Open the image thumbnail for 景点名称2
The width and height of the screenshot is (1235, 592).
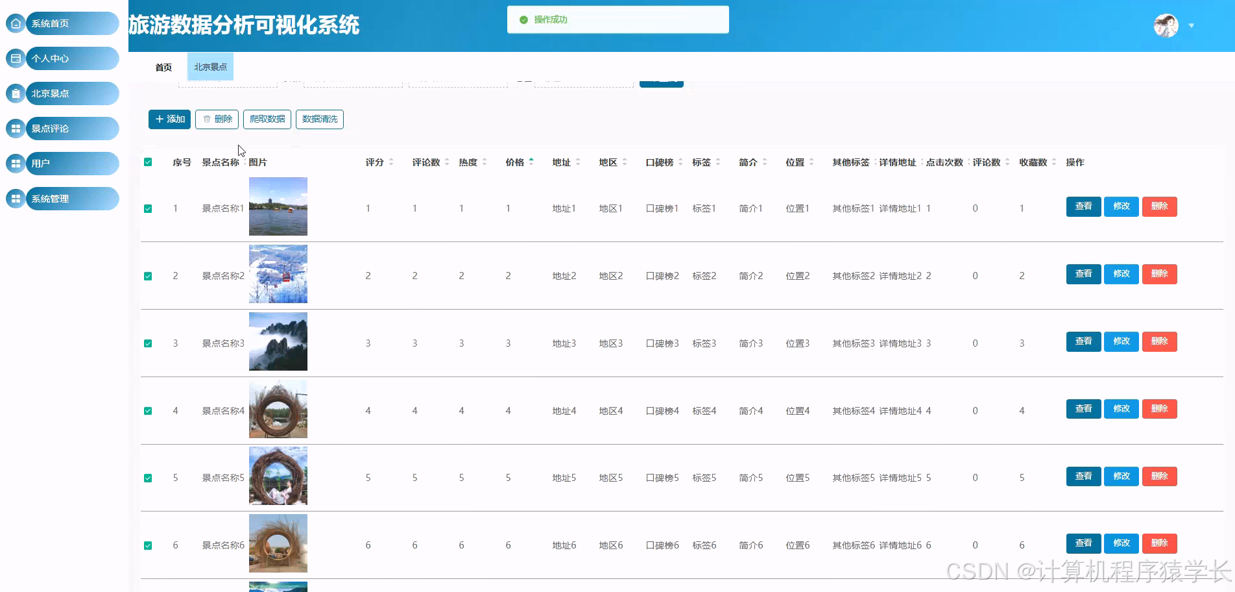pos(278,273)
